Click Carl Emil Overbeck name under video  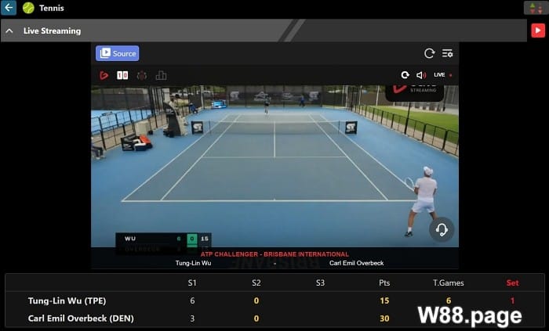356,263
